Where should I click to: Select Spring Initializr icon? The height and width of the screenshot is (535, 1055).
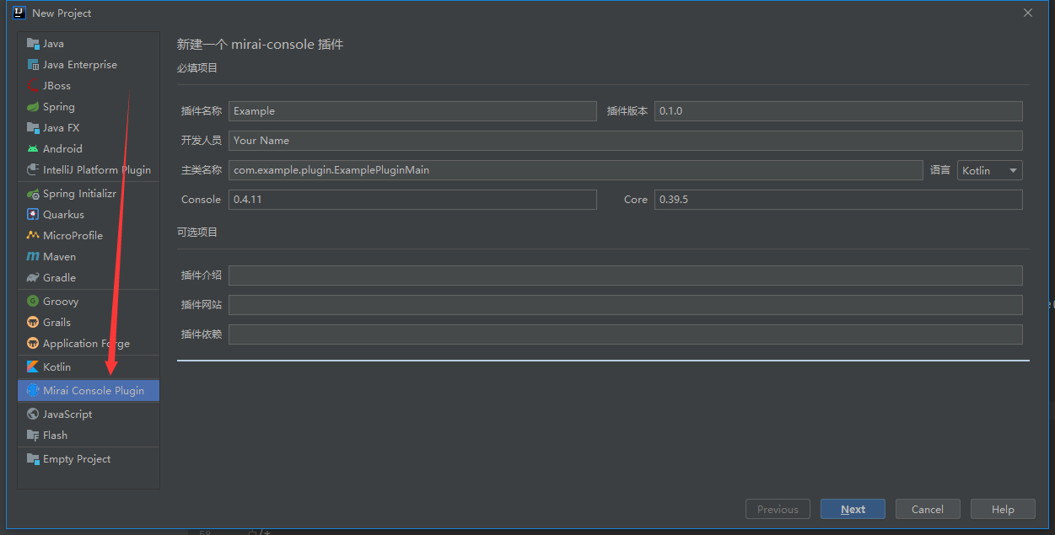[33, 194]
